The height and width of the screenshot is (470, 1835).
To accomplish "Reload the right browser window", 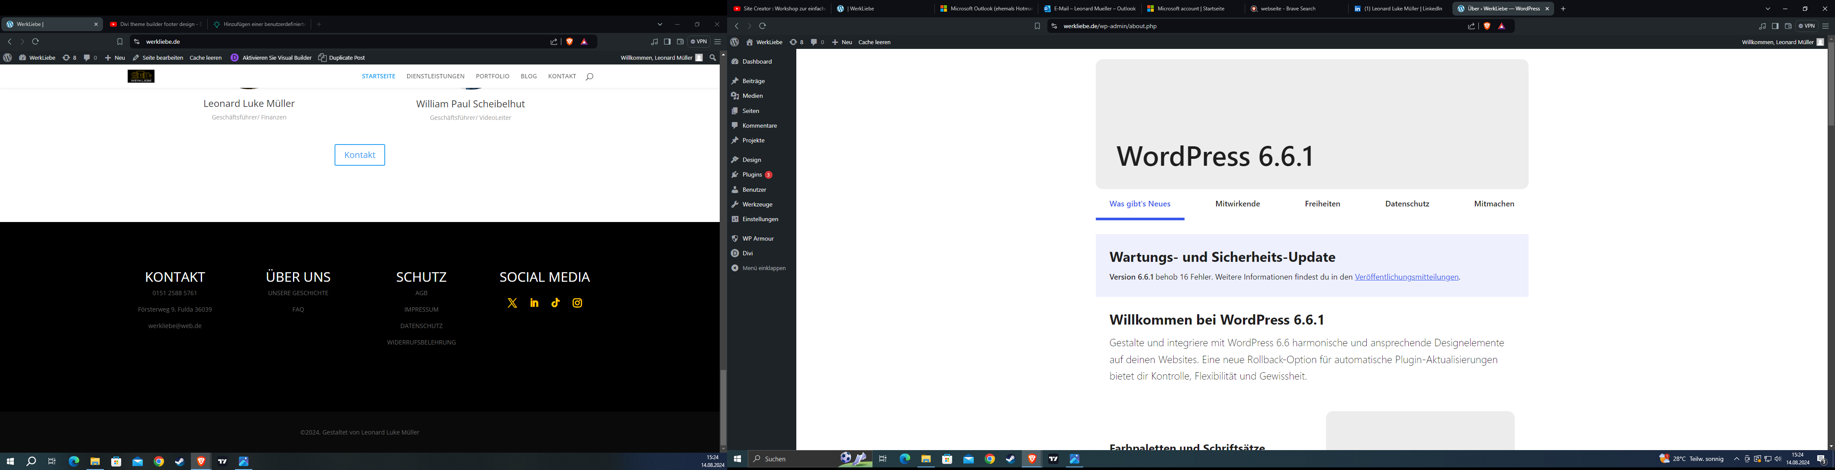I will point(762,26).
